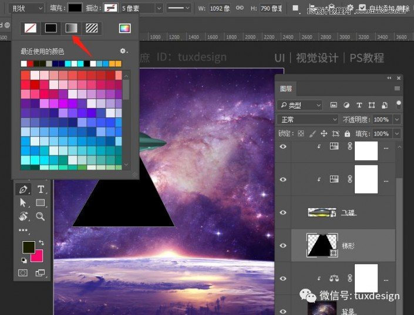Select the Path Selection tool

pos(23,202)
